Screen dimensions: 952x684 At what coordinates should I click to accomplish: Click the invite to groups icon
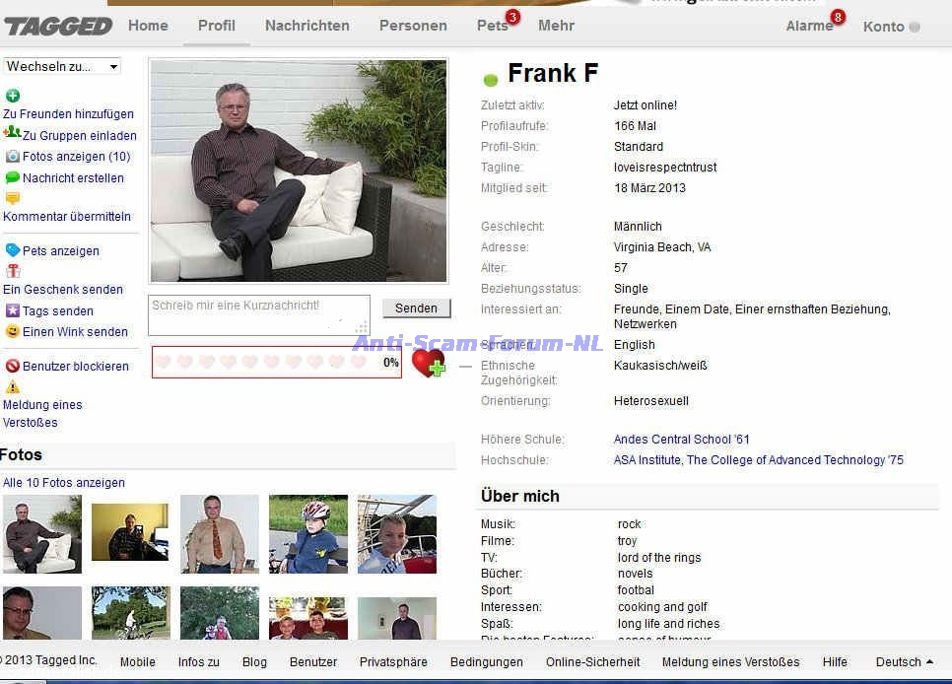(12, 133)
